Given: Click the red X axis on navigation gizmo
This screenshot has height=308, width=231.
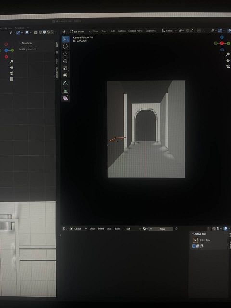Looking at the screenshot, I should [222, 43].
